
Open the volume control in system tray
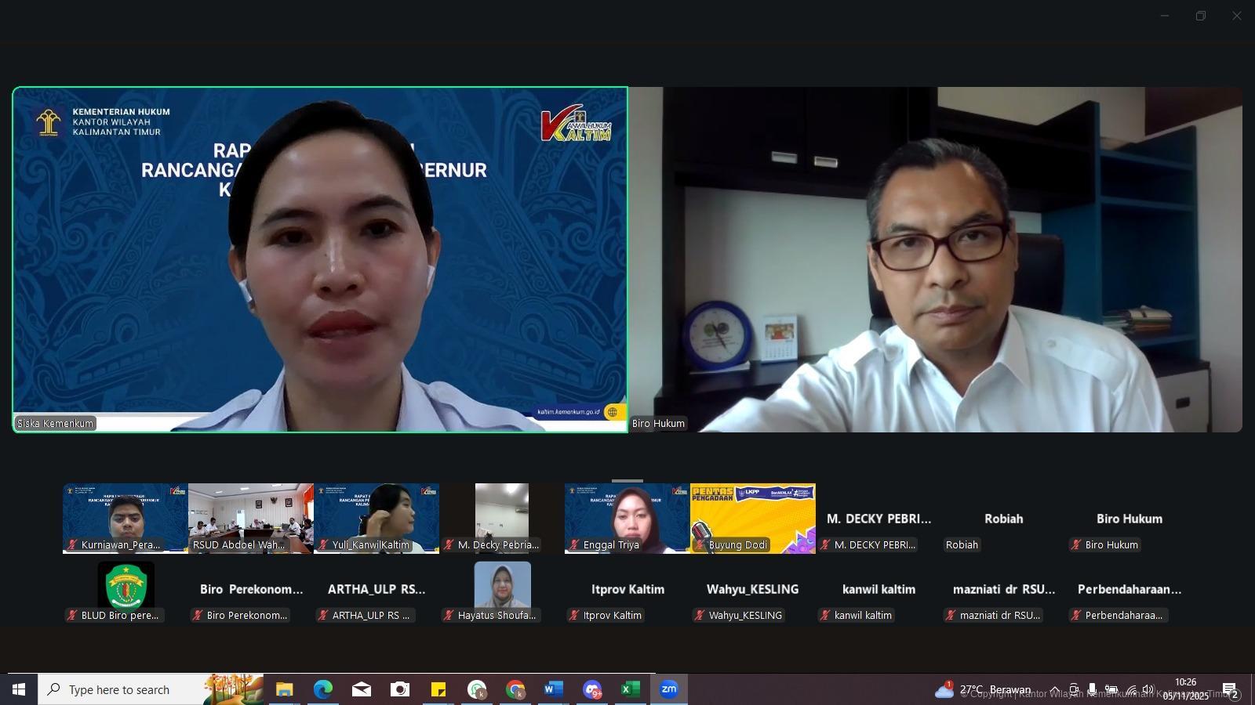tap(1148, 689)
